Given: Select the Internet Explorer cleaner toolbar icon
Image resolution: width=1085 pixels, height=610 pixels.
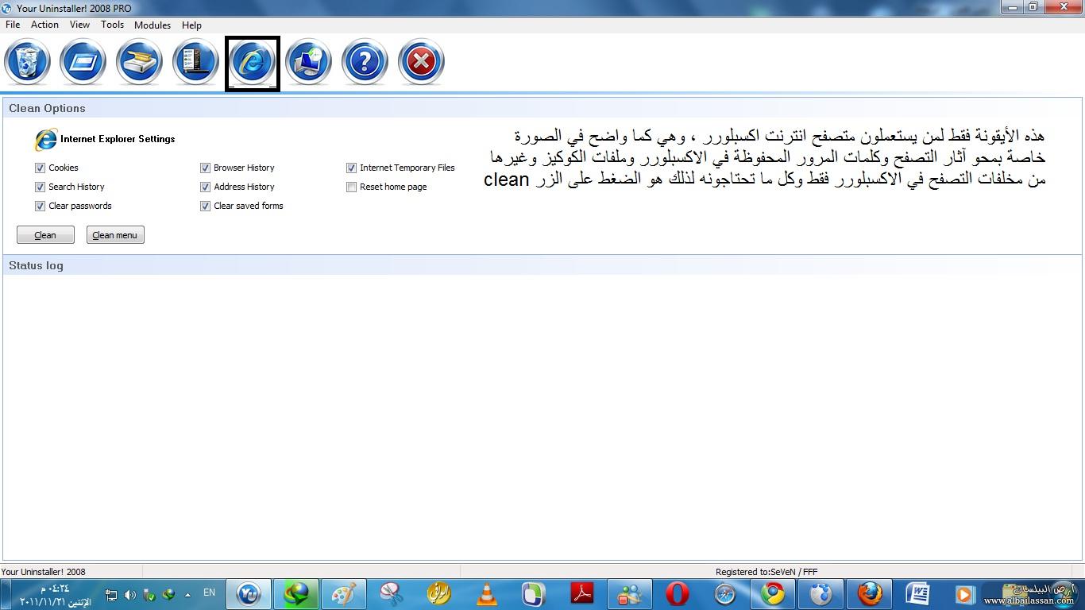Looking at the screenshot, I should click(x=253, y=62).
